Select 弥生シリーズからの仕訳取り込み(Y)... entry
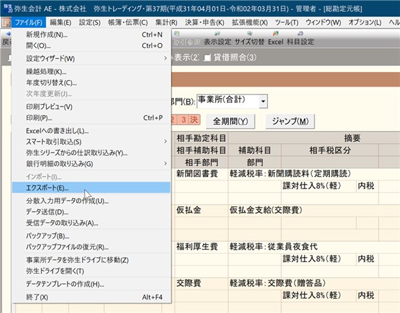Viewport: 400px width, 313px height. click(91, 153)
